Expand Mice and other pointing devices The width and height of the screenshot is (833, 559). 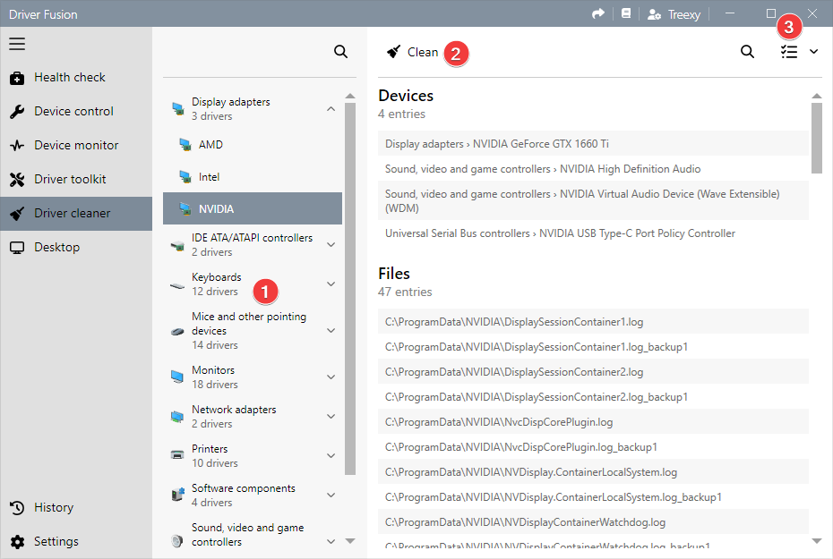point(331,330)
